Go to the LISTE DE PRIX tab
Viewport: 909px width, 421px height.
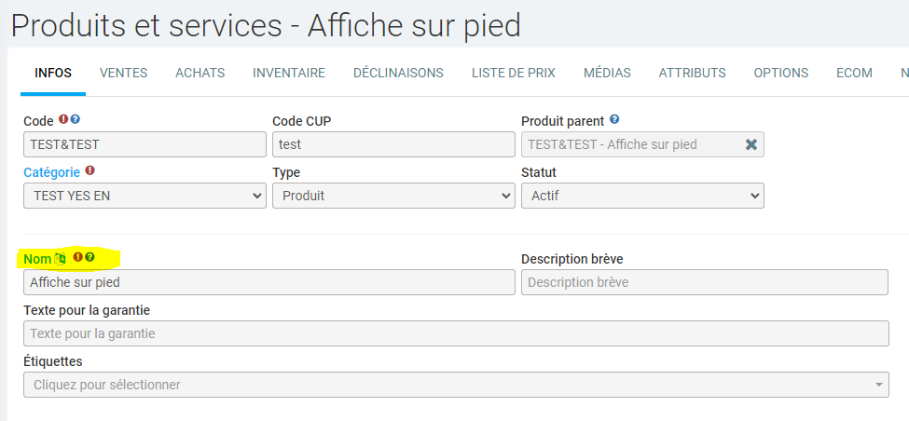pos(514,73)
